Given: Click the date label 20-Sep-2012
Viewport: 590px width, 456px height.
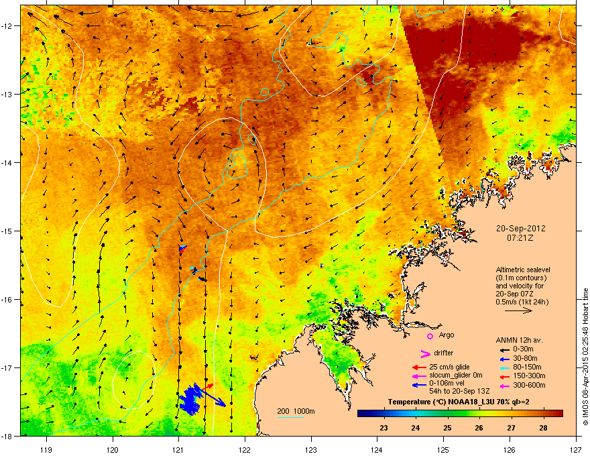Looking at the screenshot, I should 520,229.
